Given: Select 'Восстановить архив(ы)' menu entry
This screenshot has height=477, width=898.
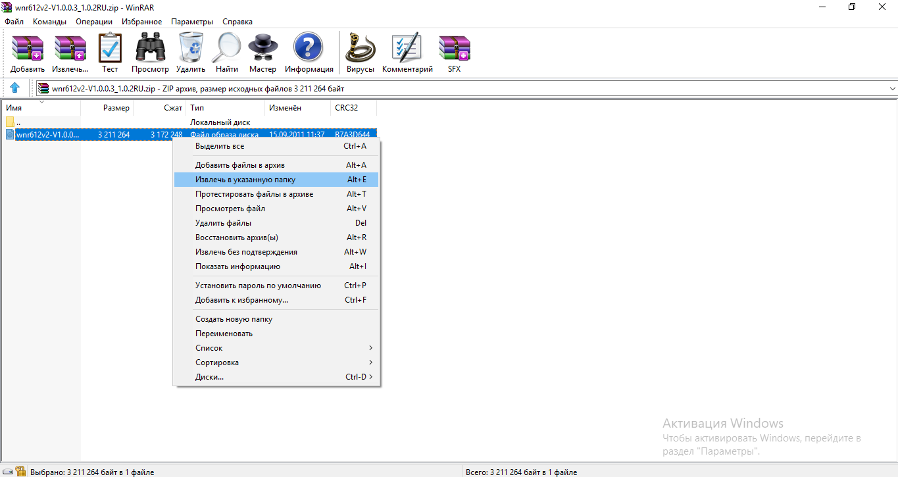Looking at the screenshot, I should [276, 238].
